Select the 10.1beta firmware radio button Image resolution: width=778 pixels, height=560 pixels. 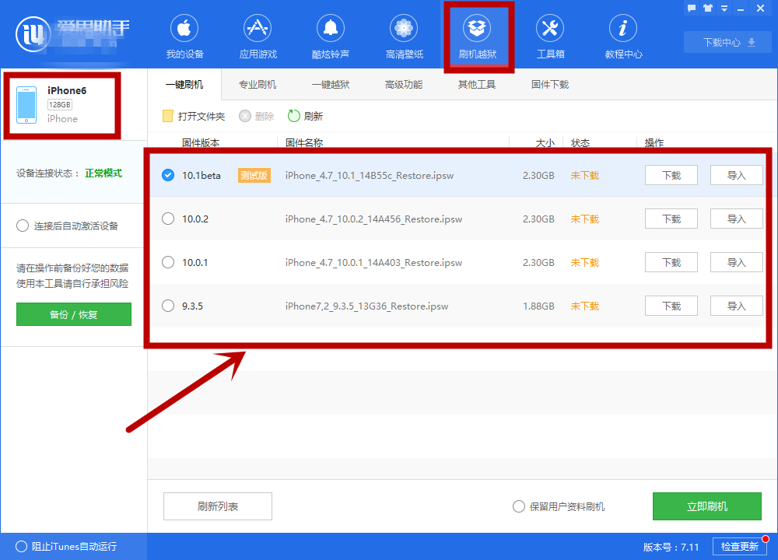coord(168,175)
